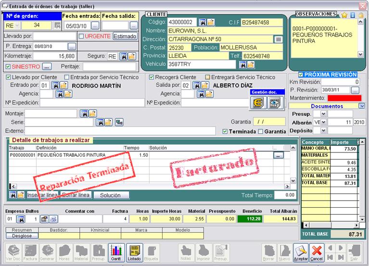
Task: Open the Albarán series dropdown
Action: tap(323, 122)
